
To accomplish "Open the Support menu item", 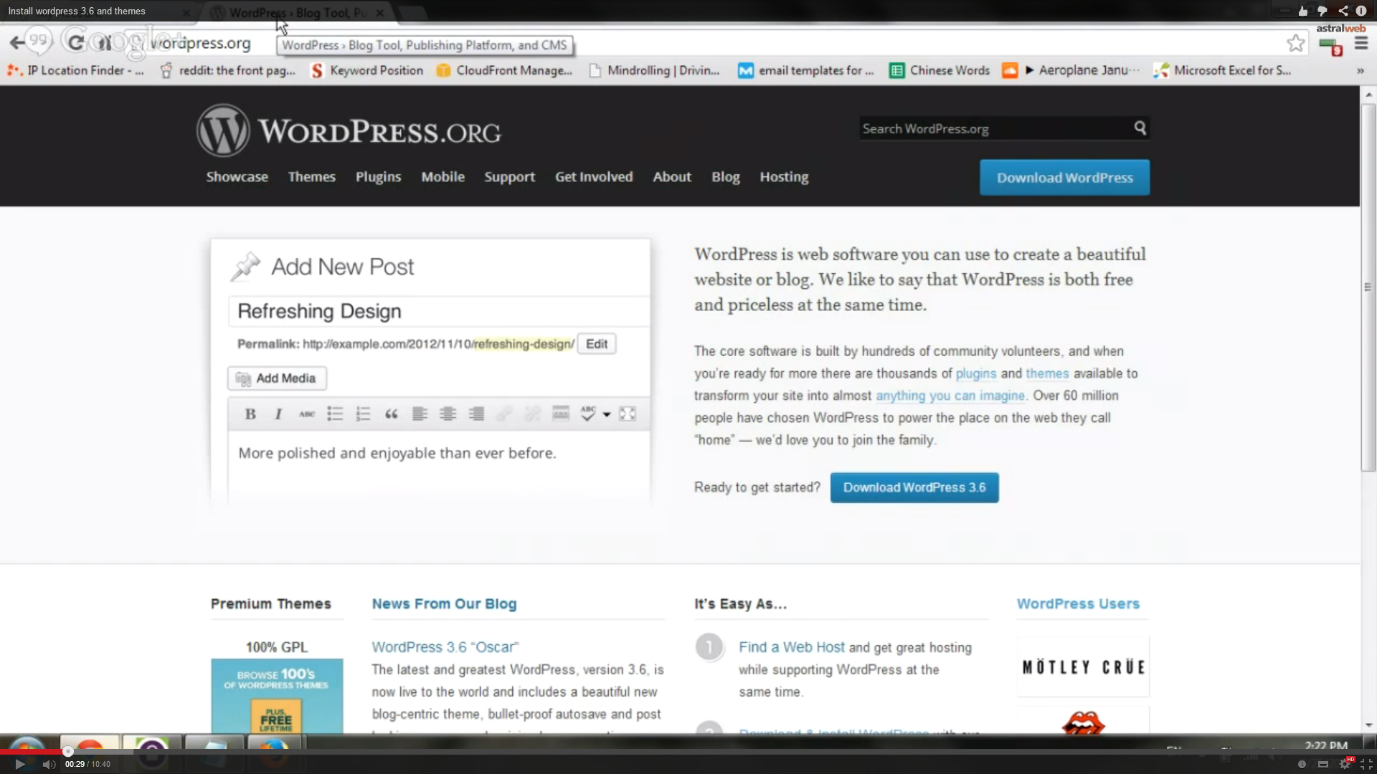I will [509, 177].
